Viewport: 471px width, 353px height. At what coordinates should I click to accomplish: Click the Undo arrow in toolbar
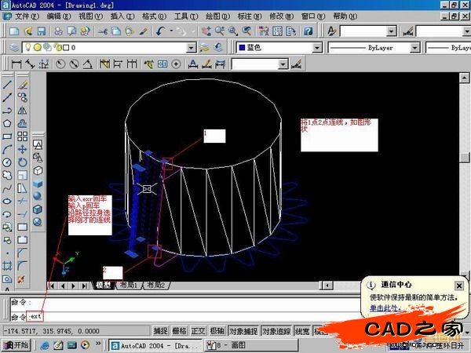click(161, 31)
